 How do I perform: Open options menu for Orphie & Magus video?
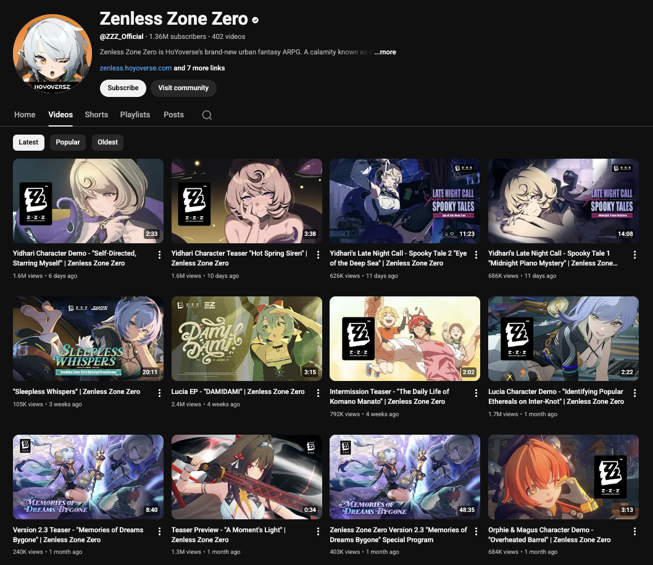coord(634,531)
